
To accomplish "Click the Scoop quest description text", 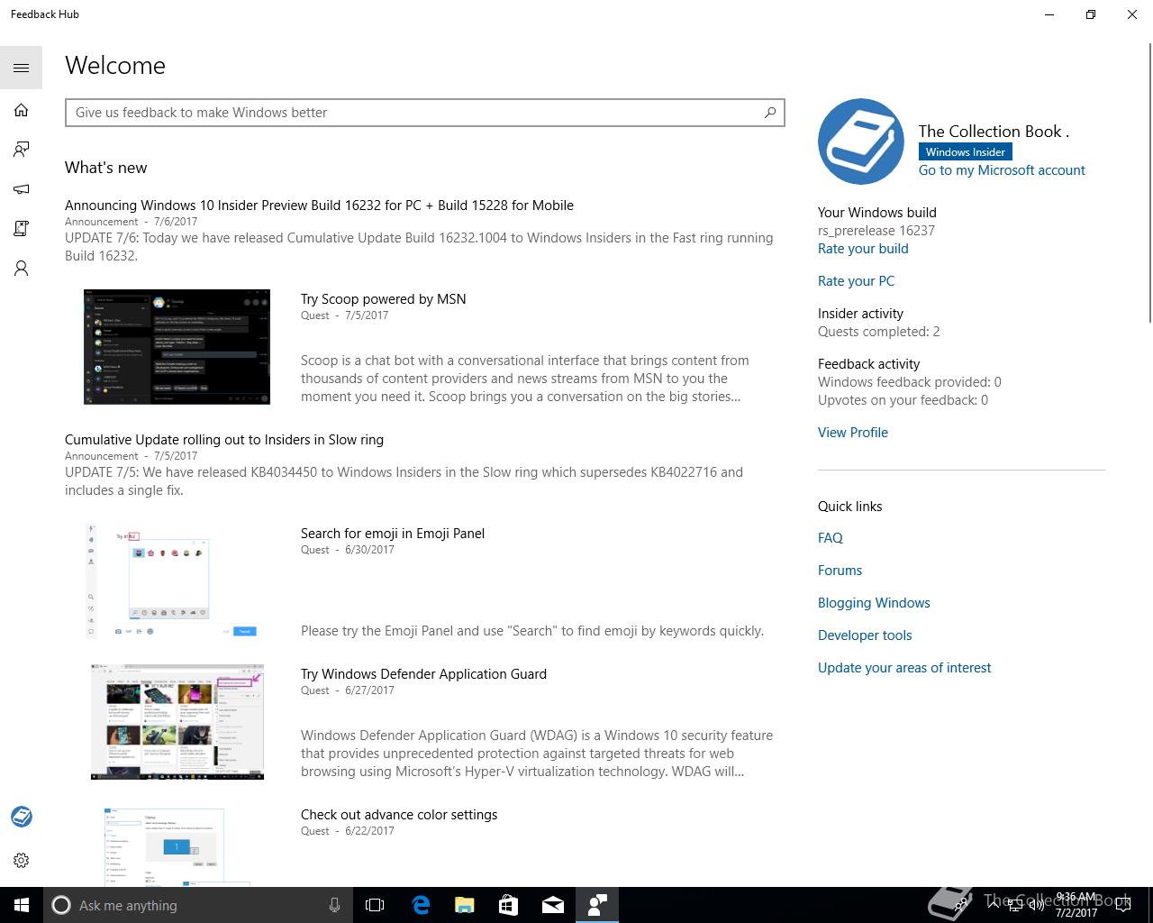I will [x=525, y=379].
